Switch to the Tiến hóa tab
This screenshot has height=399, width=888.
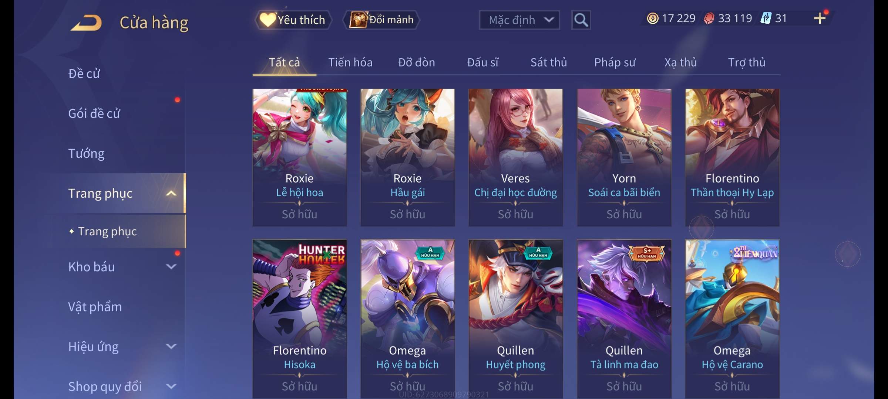(350, 62)
